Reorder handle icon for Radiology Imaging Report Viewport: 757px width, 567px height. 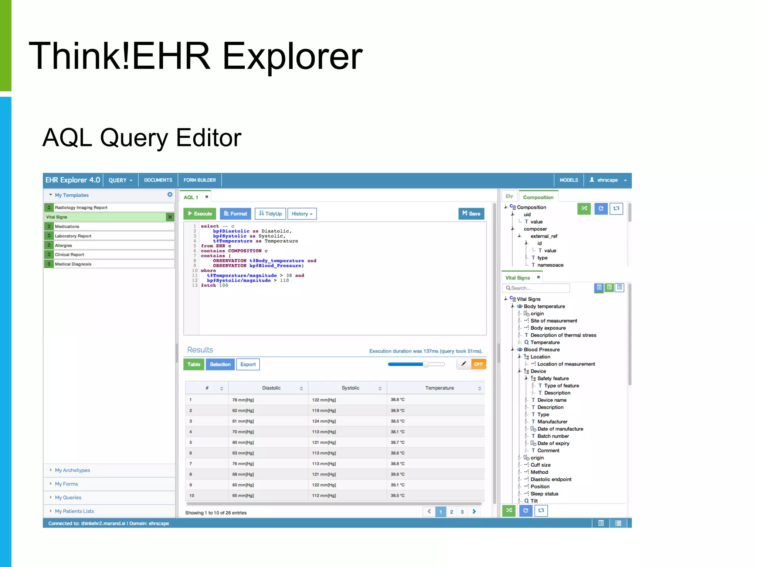click(49, 207)
